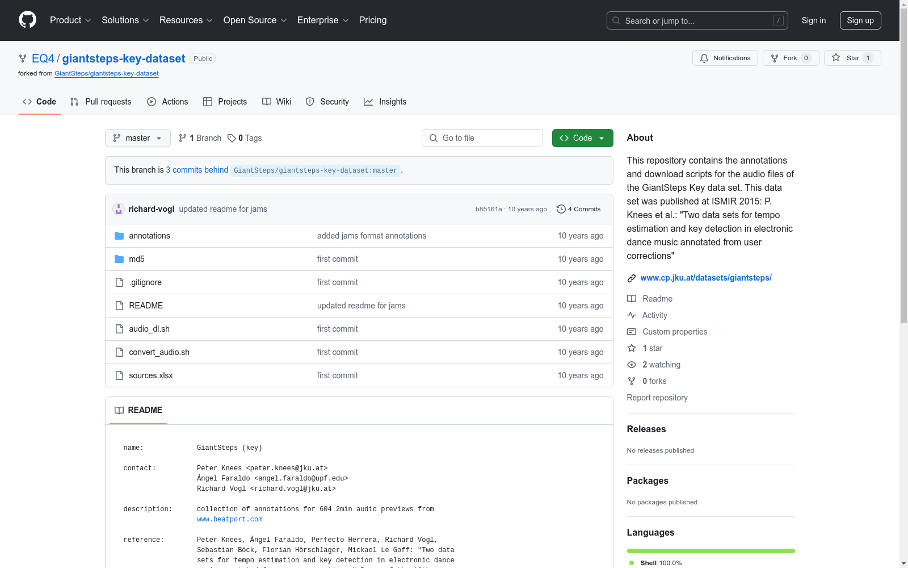This screenshot has height=568, width=908.
Task: Expand the Open Source menu
Action: 255,20
